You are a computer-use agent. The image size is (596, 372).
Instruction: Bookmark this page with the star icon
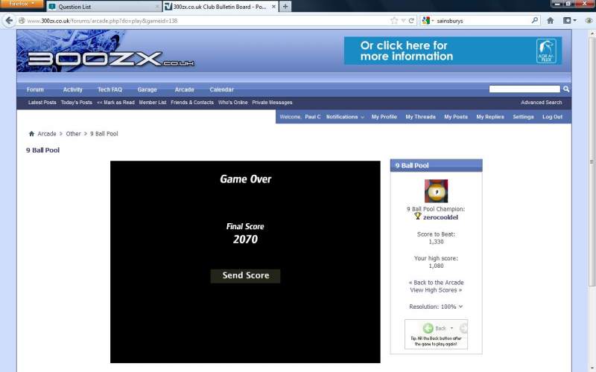coord(394,21)
